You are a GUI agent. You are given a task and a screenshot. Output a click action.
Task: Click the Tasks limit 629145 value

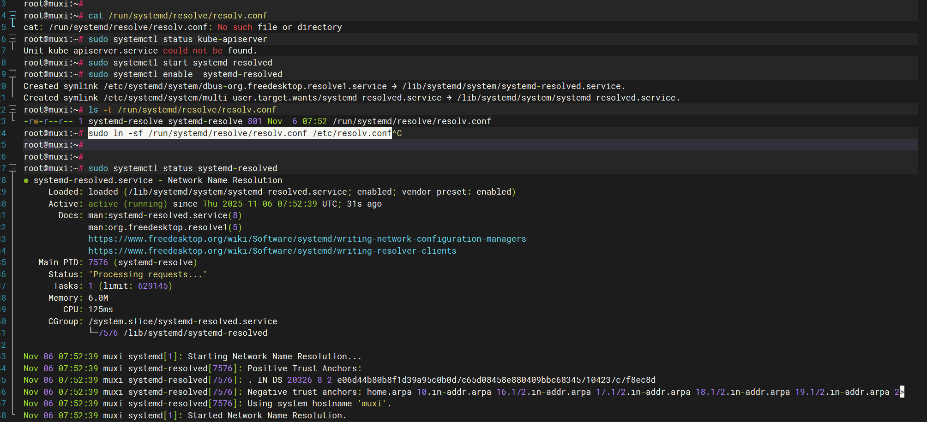point(153,285)
